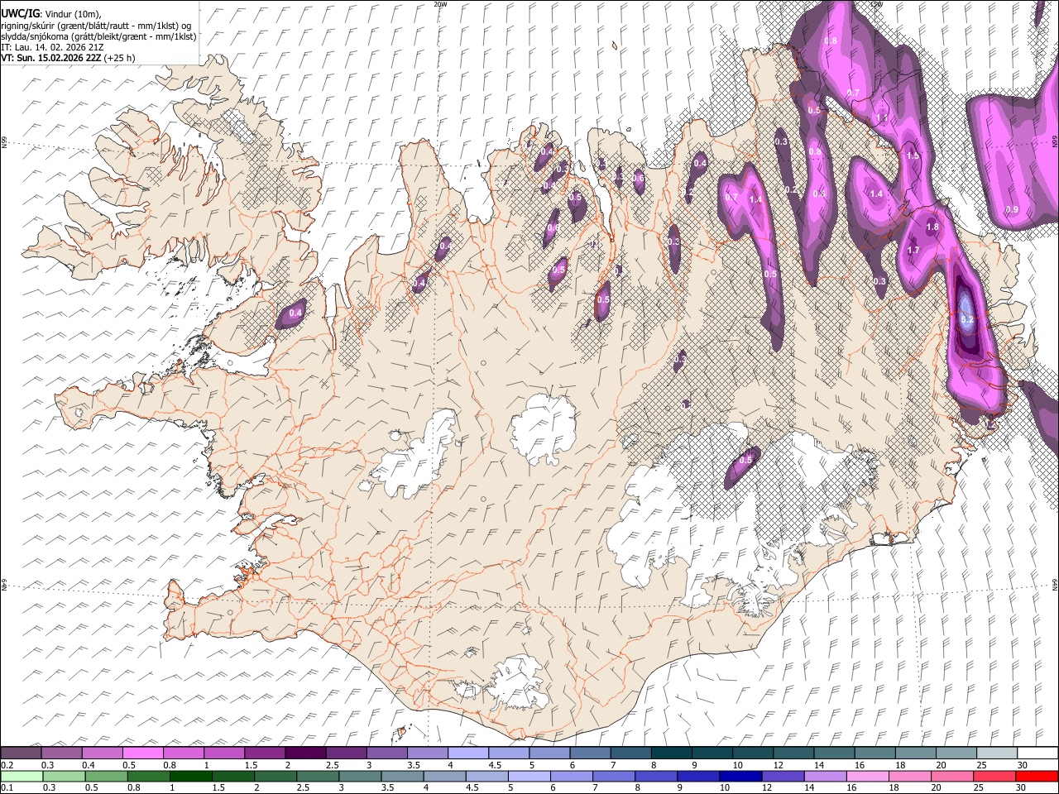Click the 1.8 precipitation value on the map

pyautogui.click(x=932, y=227)
